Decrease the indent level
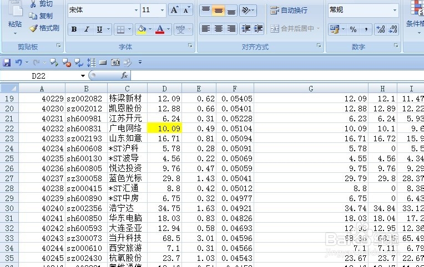The width and height of the screenshot is (424, 267). [246, 29]
